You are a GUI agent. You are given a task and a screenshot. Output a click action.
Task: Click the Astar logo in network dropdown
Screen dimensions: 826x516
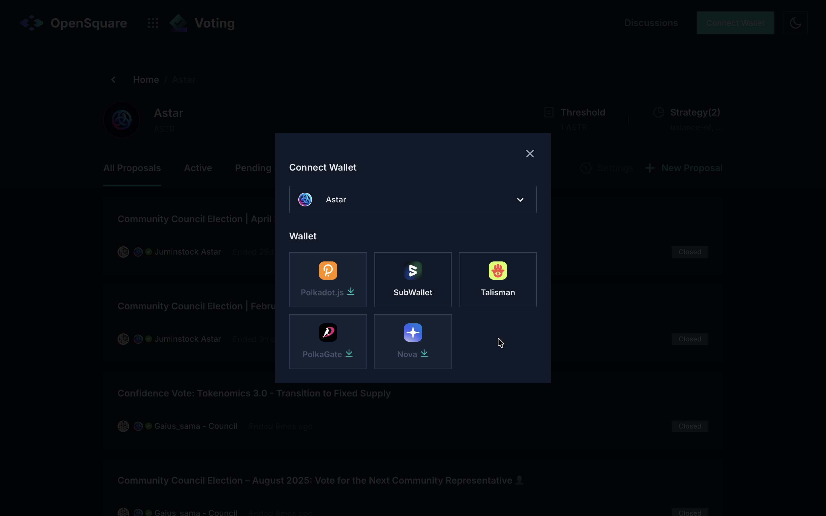tap(305, 200)
